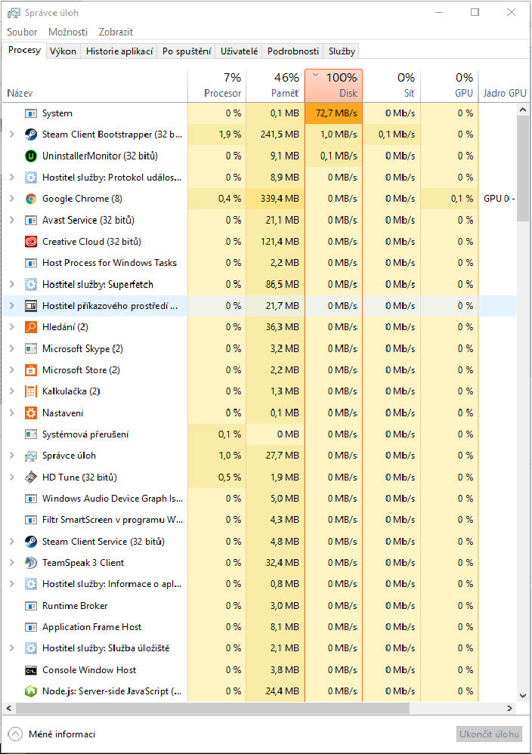Image resolution: width=532 pixels, height=754 pixels.
Task: Open the Zobrazit menu
Action: click(116, 32)
